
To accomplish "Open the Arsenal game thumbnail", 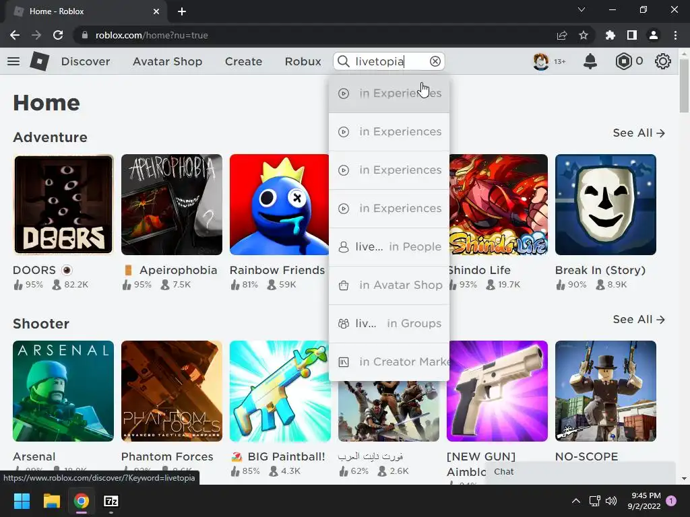I will pos(63,391).
